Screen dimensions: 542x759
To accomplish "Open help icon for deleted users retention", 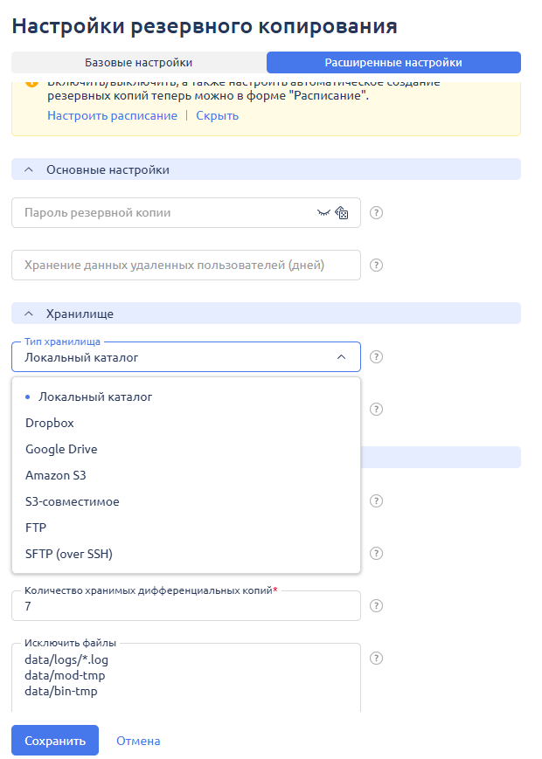I will (377, 266).
